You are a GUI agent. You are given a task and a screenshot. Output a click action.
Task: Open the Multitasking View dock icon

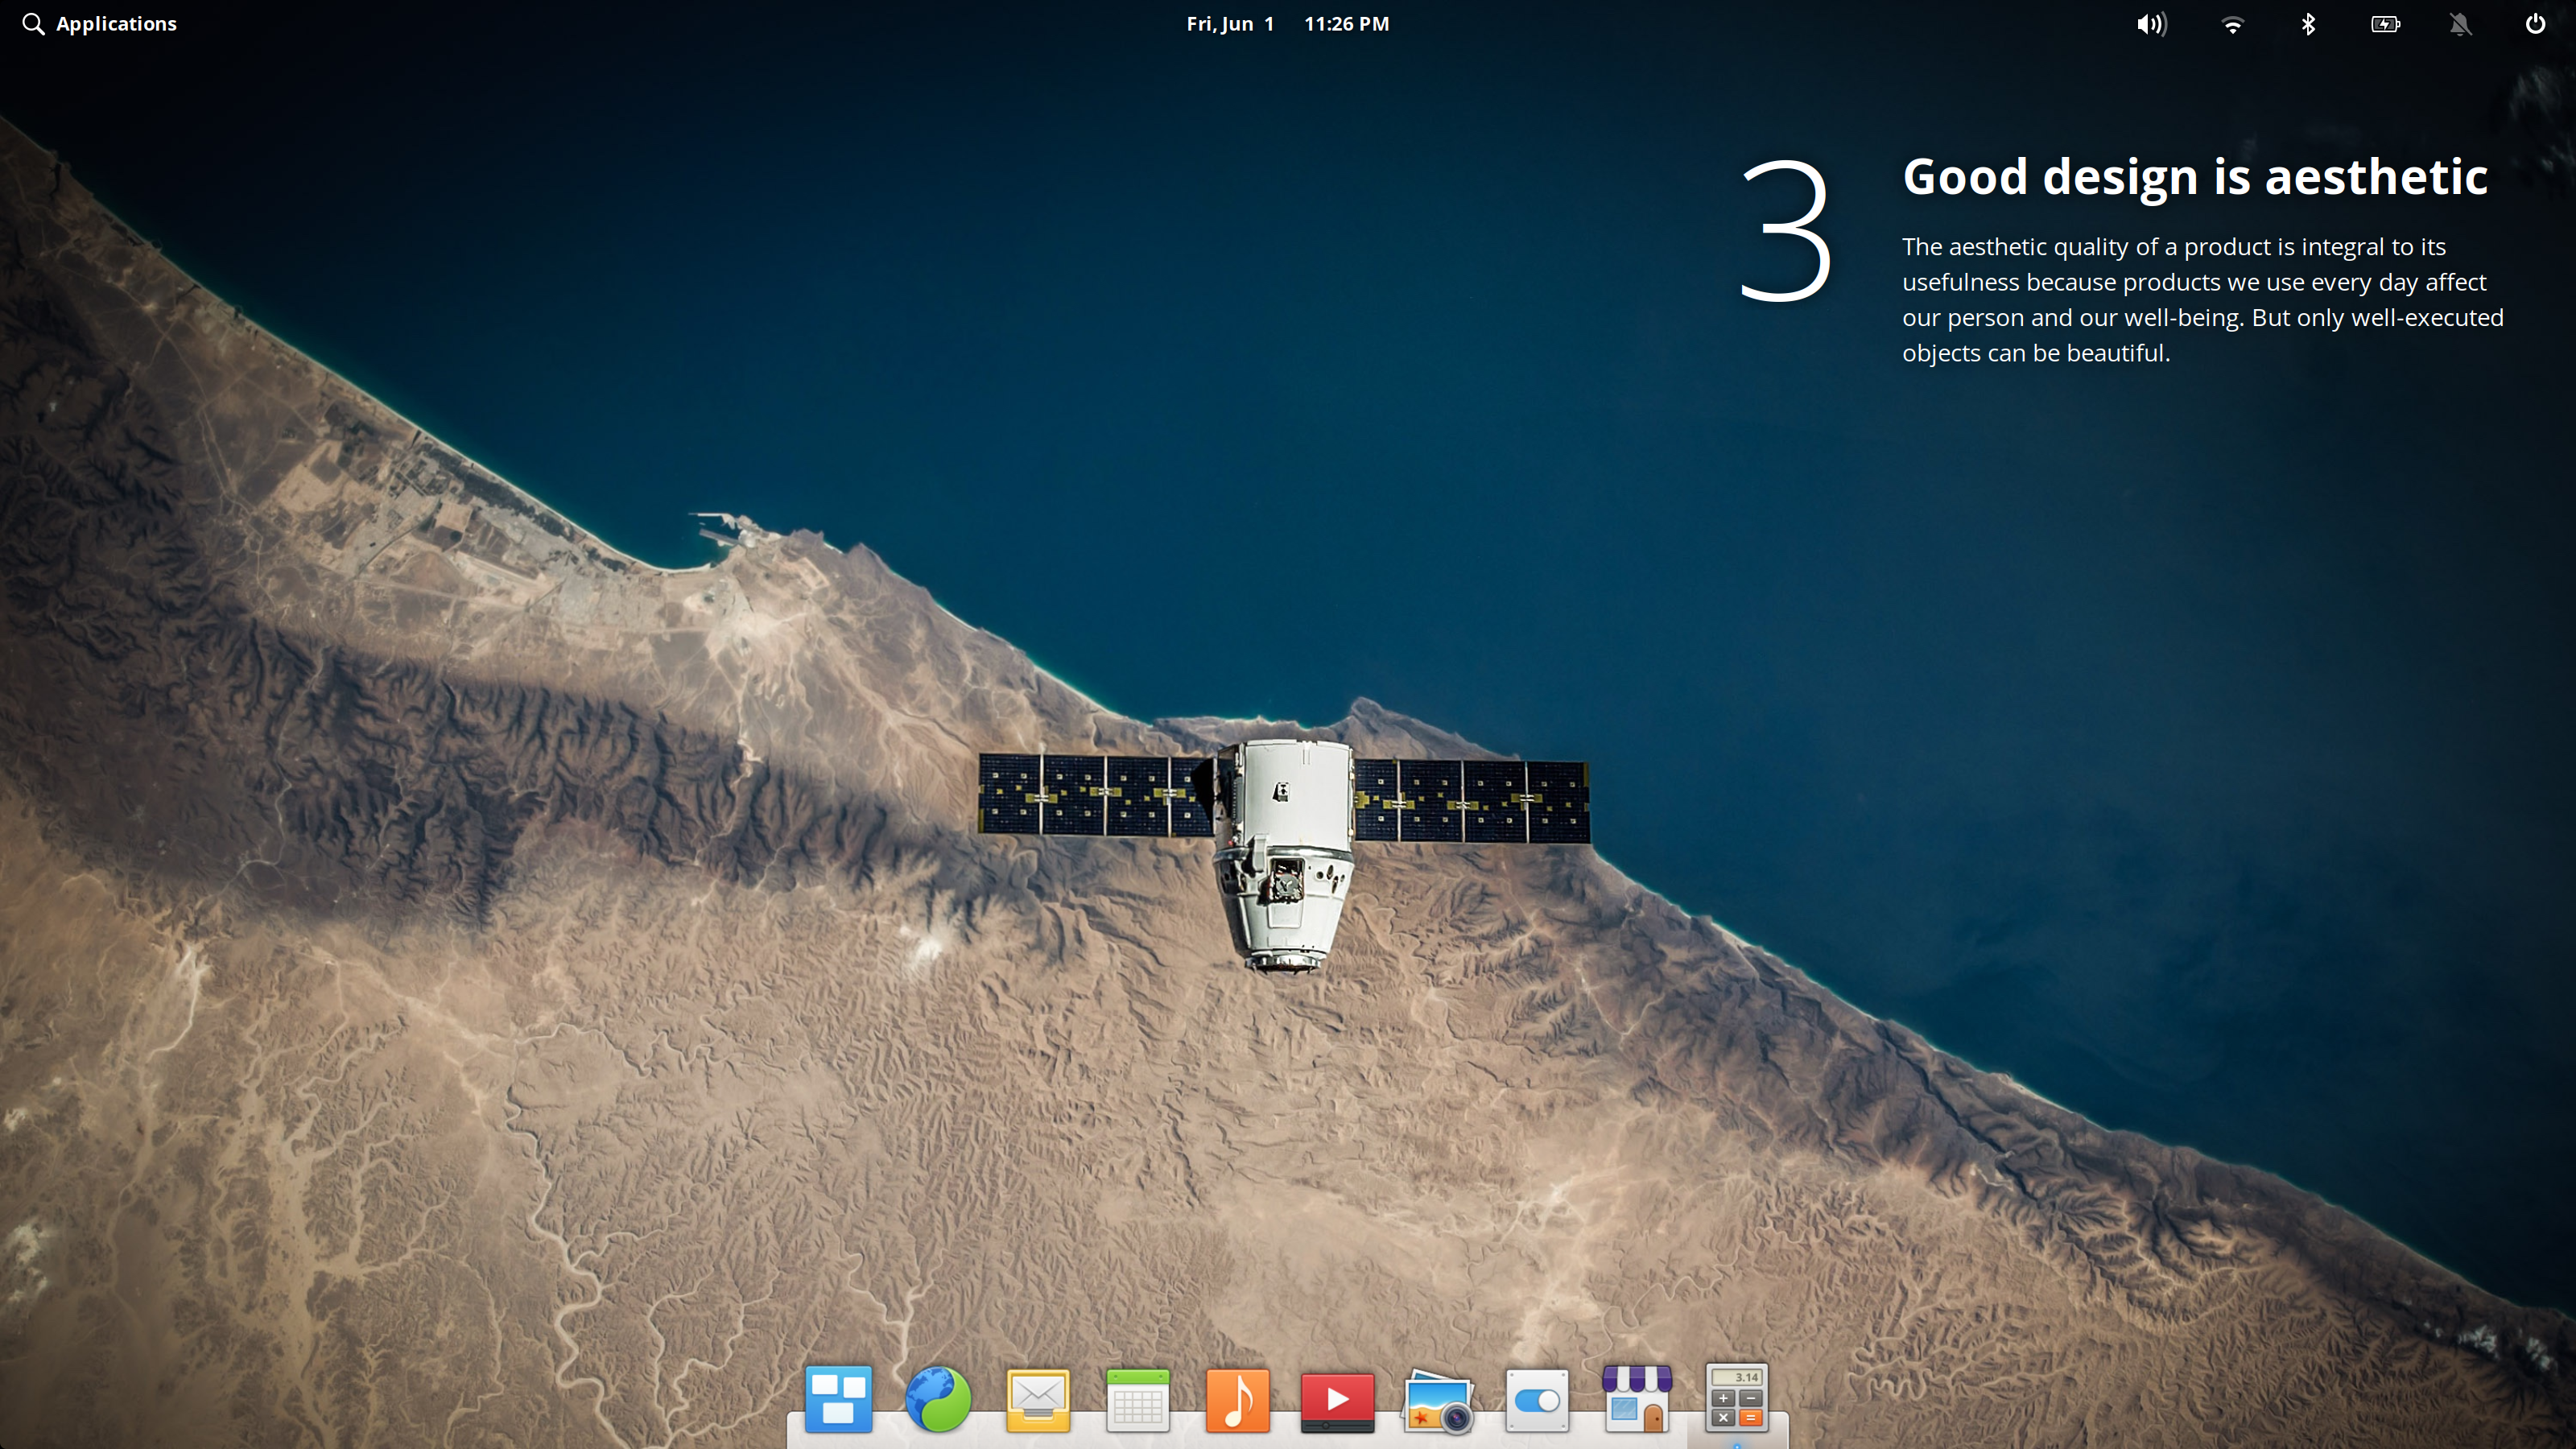click(x=838, y=1398)
